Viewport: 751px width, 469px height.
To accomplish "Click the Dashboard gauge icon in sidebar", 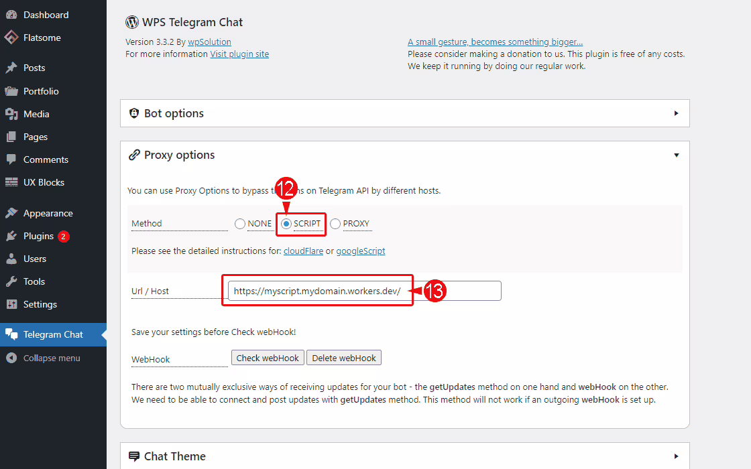I will coord(11,15).
